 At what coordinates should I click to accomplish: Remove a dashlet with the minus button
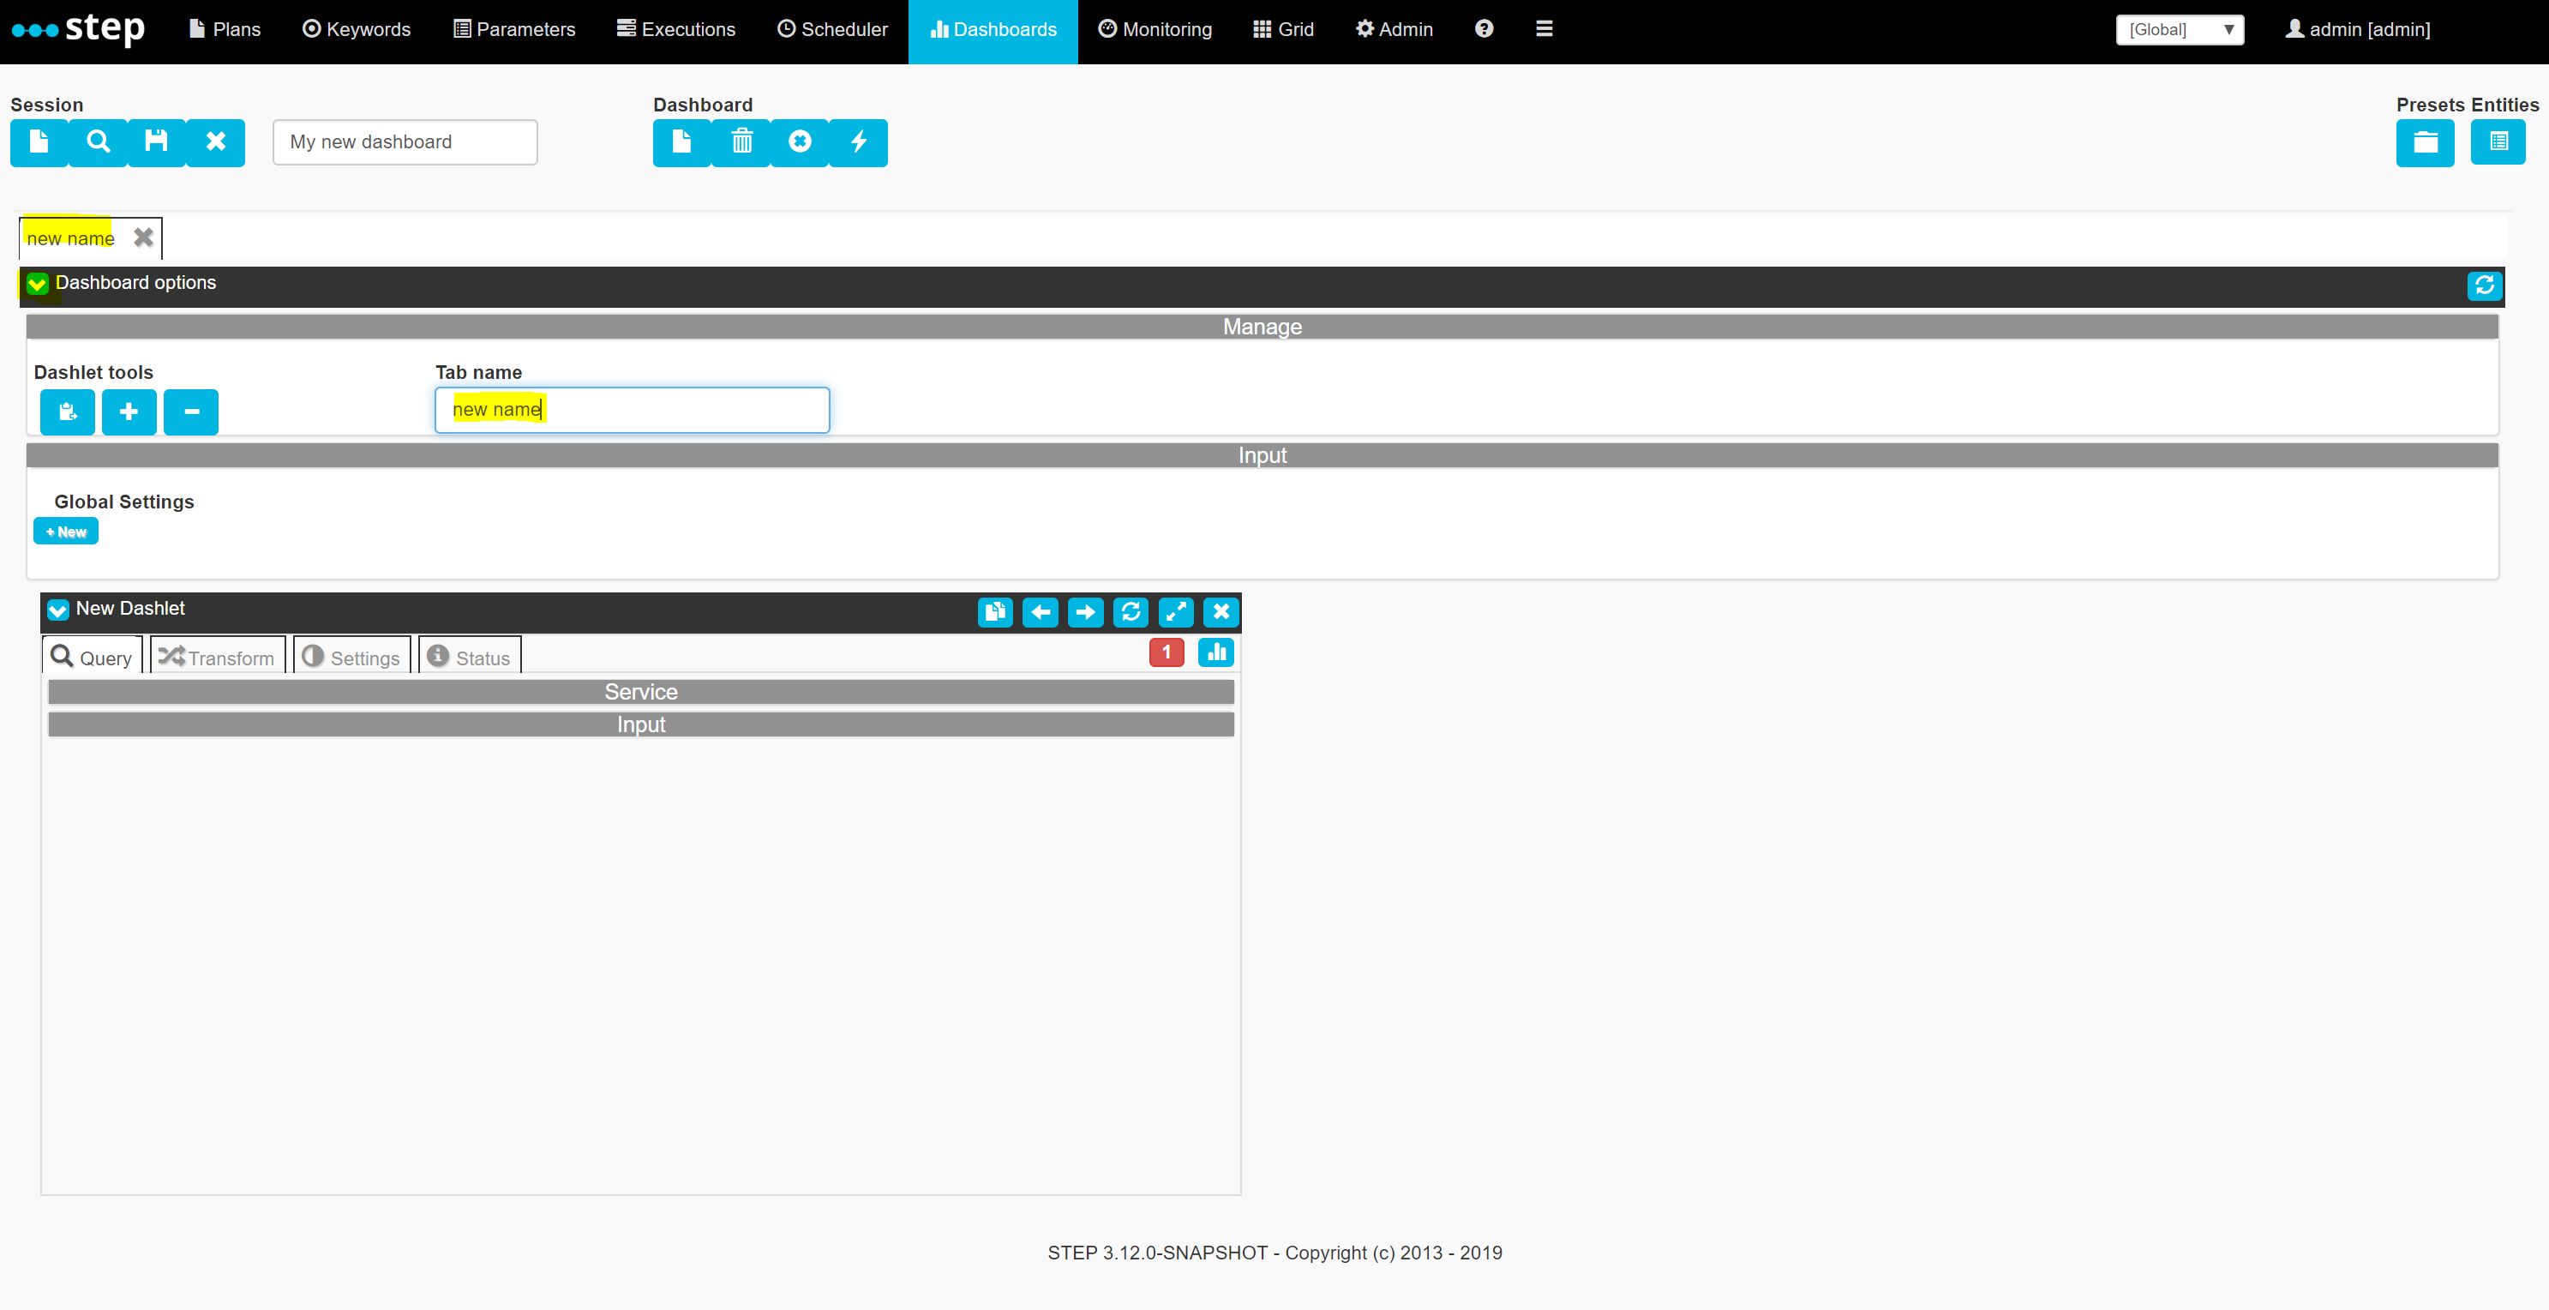tap(191, 412)
